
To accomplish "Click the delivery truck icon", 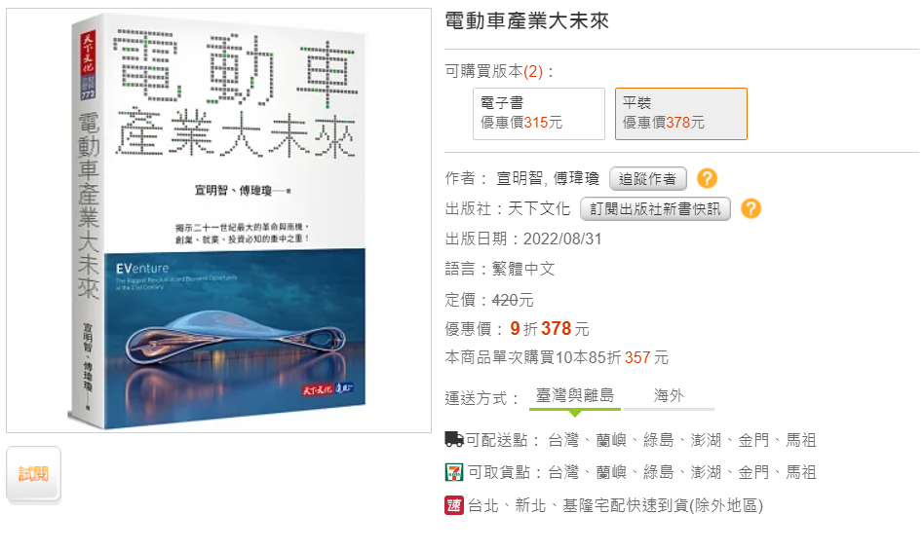I will click(454, 439).
